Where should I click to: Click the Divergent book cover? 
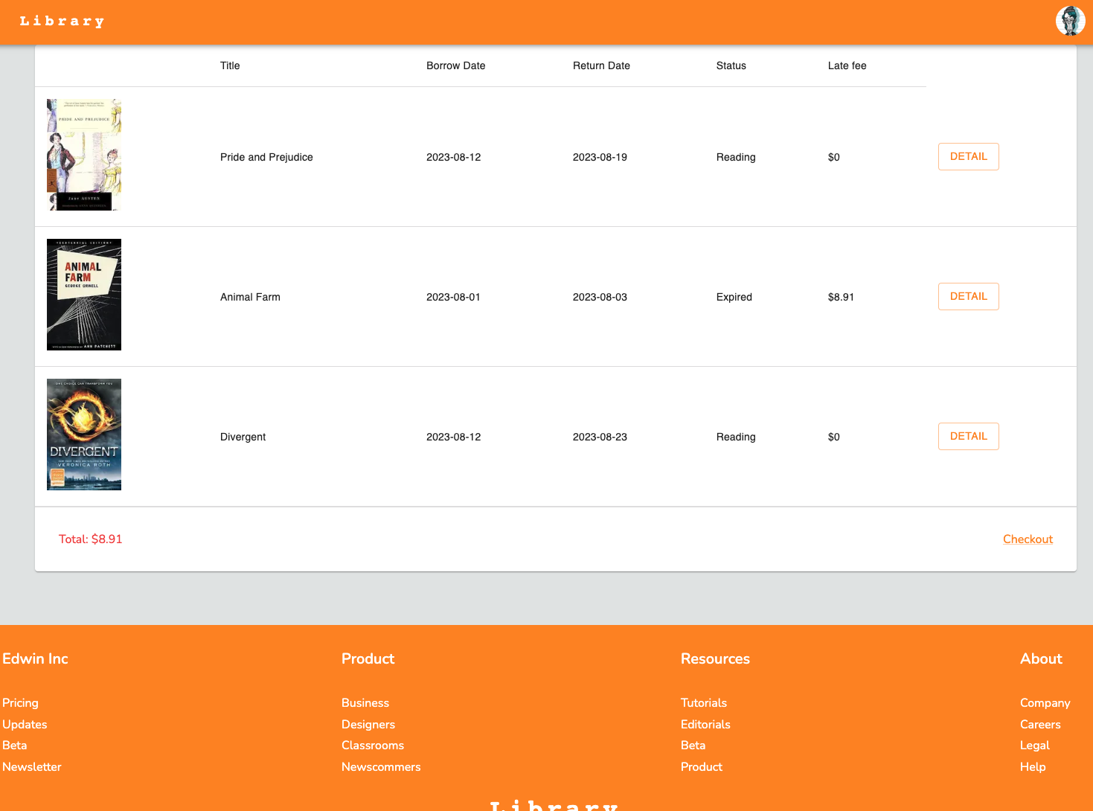coord(83,434)
